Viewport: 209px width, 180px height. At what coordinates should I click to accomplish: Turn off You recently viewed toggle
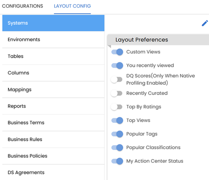point(117,66)
